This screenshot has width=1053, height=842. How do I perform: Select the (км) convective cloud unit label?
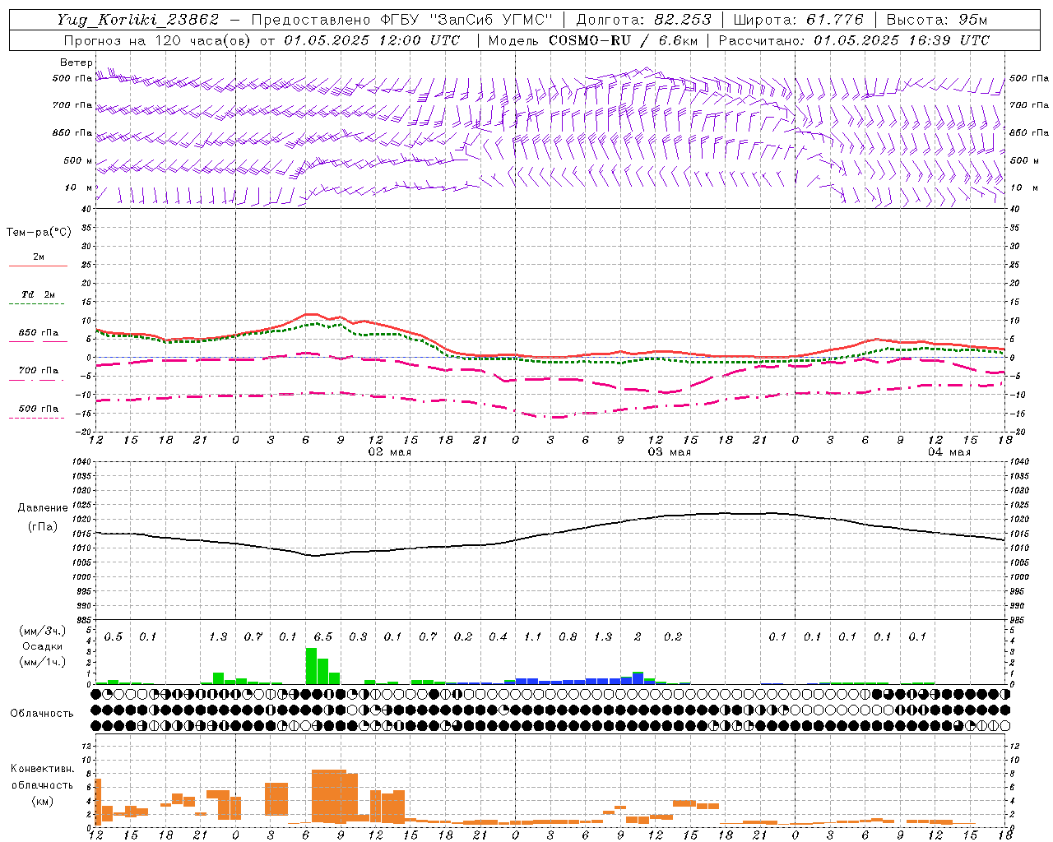pos(42,801)
